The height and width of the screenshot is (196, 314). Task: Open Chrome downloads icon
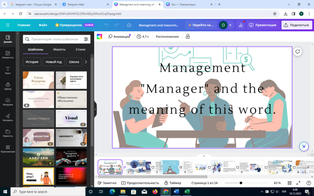(x=286, y=14)
